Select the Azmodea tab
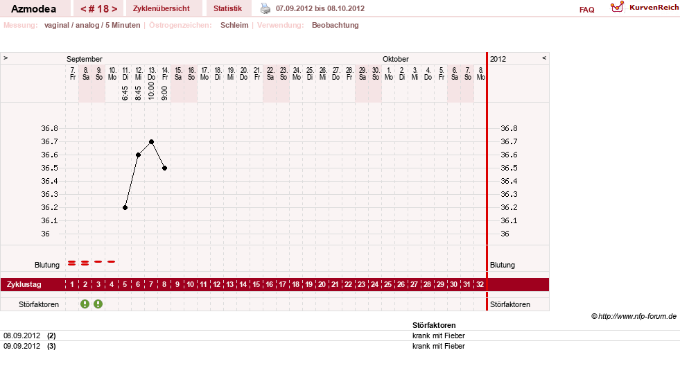 click(x=33, y=9)
